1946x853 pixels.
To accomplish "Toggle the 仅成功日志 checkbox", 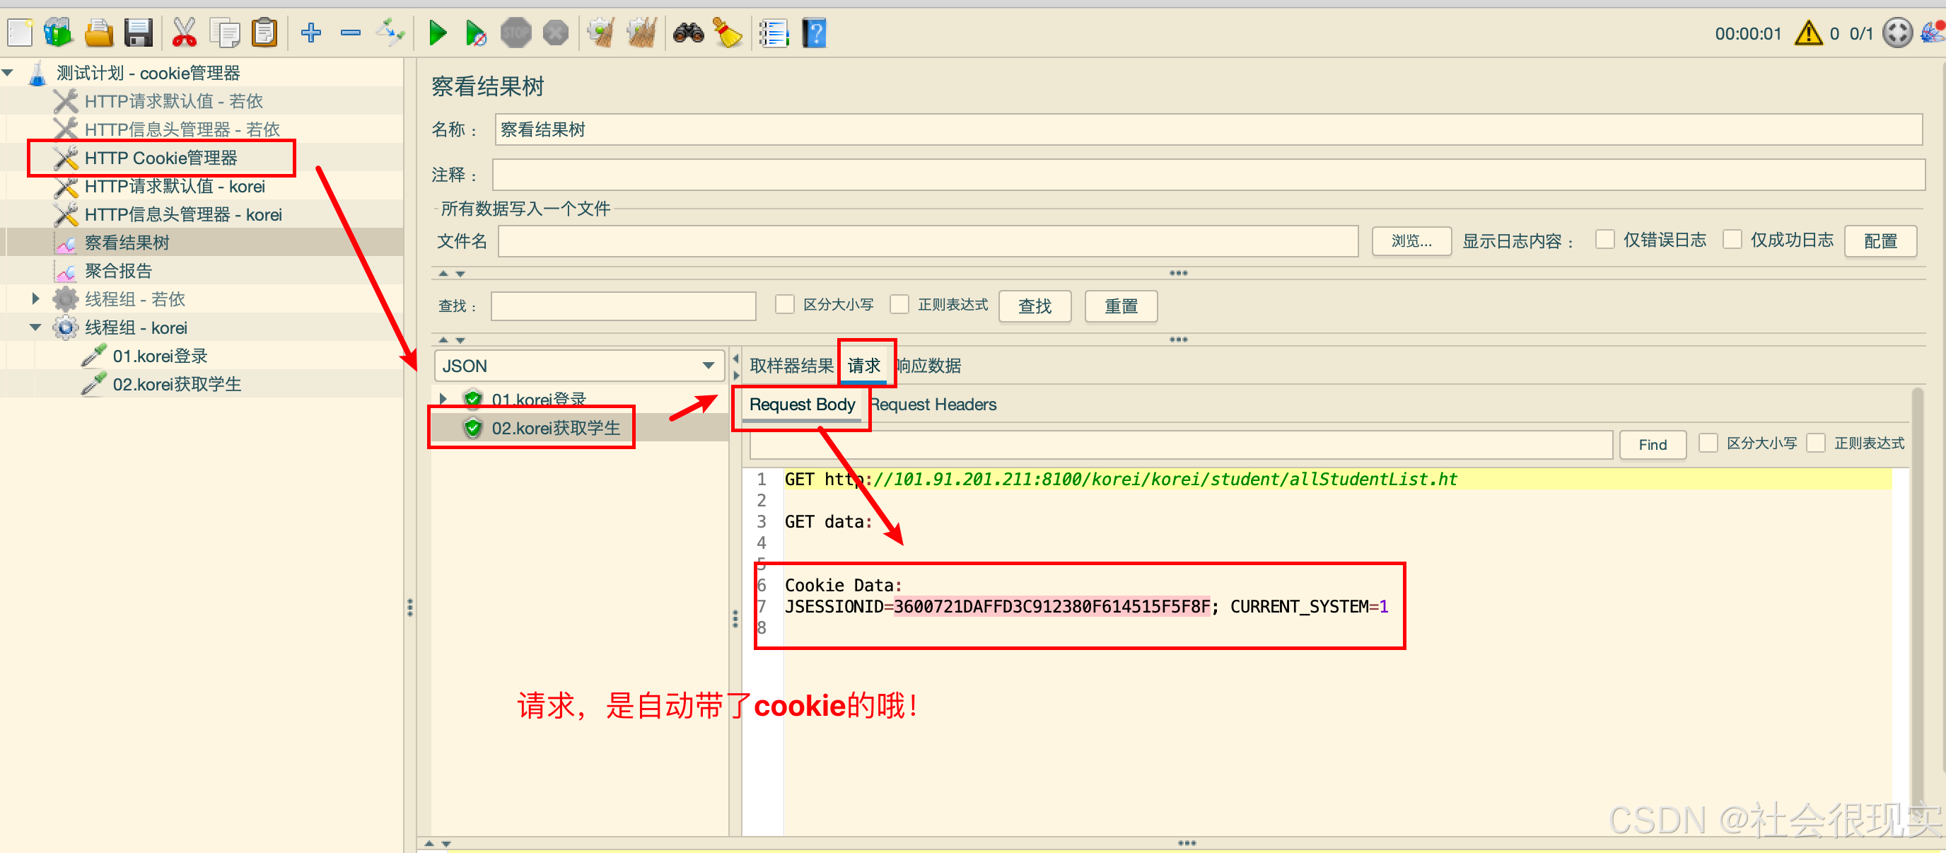I will (1732, 240).
